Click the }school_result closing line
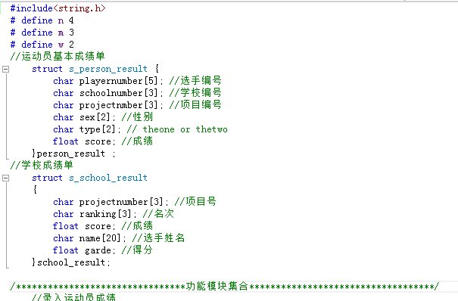The height and width of the screenshot is (301, 458). click(71, 262)
